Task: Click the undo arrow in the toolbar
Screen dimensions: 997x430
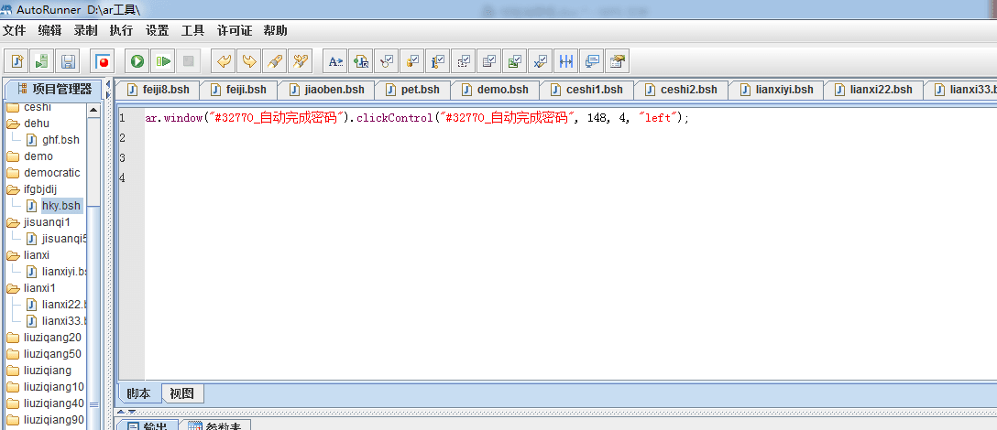Action: click(x=223, y=61)
